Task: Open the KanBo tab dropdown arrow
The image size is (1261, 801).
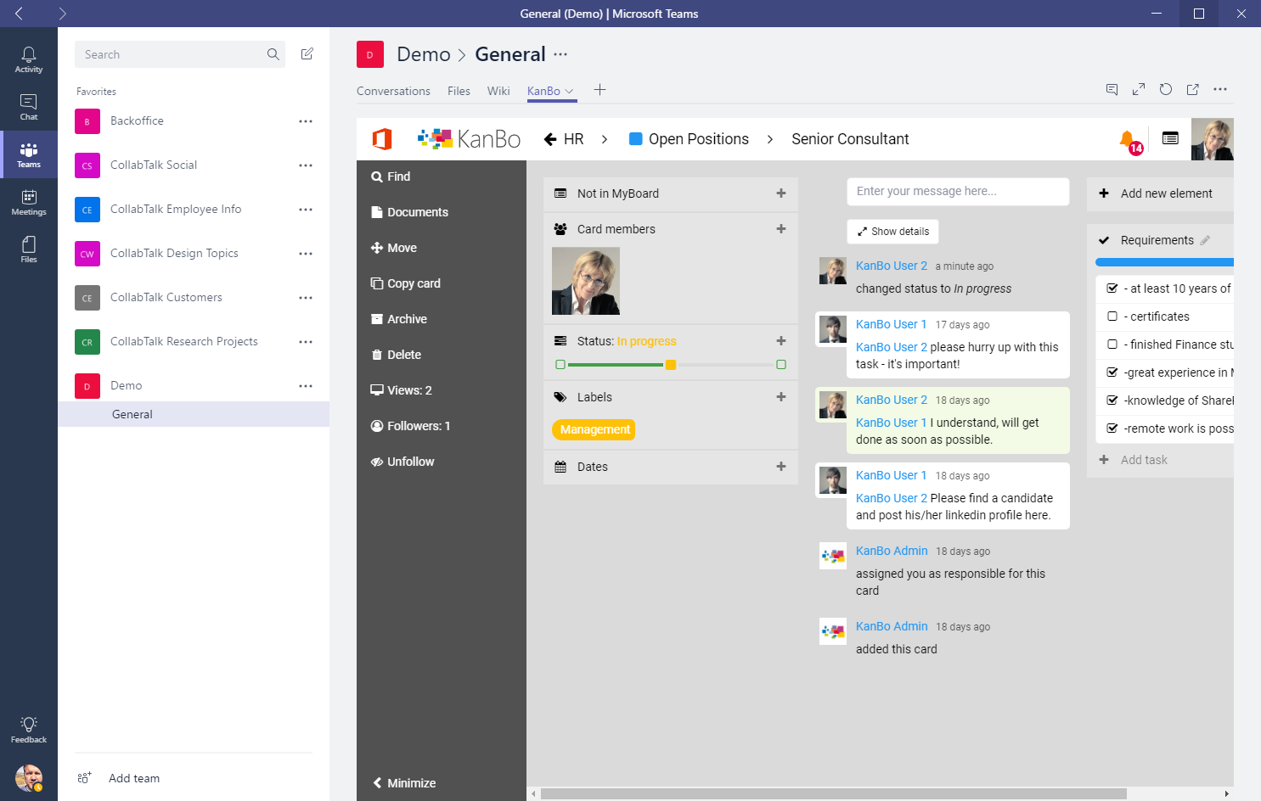Action: point(567,91)
